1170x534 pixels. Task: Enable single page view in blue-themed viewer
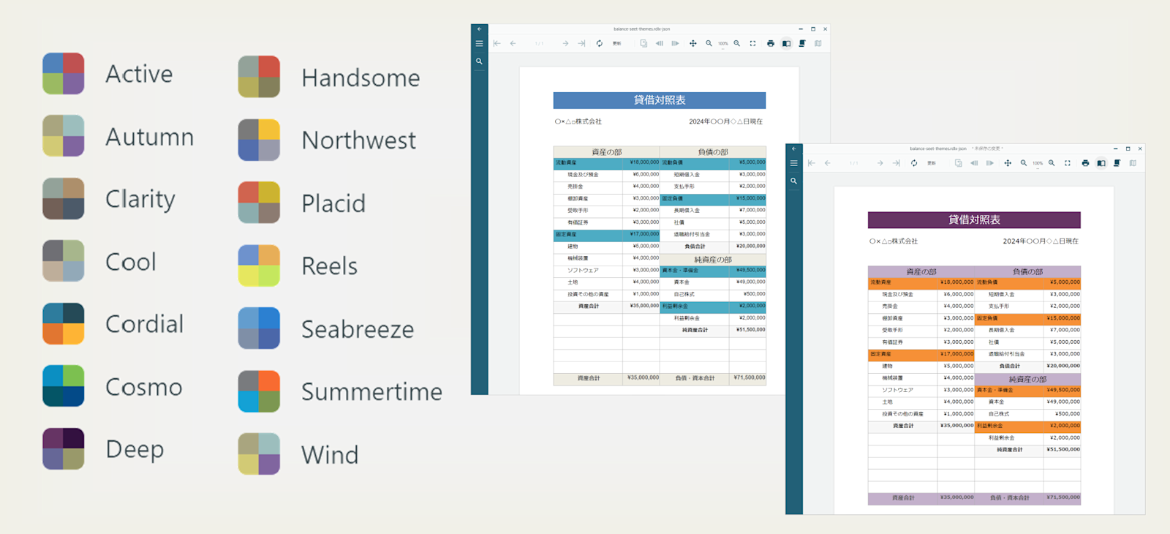(786, 44)
